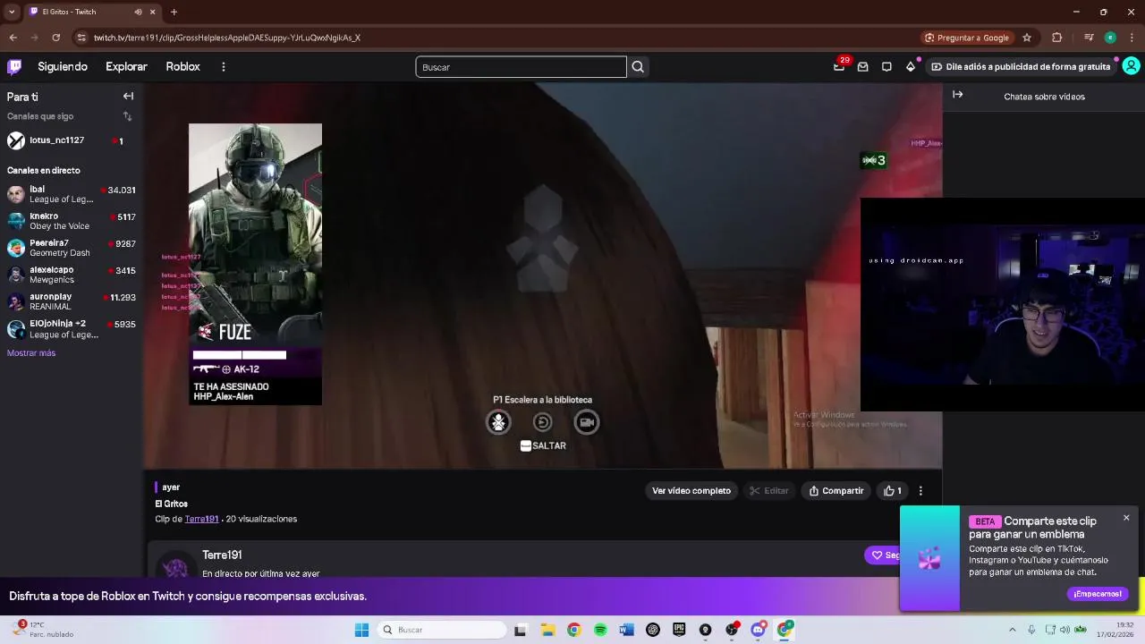Open alexelcapo live channel
The height and width of the screenshot is (644, 1145).
tap(72, 275)
